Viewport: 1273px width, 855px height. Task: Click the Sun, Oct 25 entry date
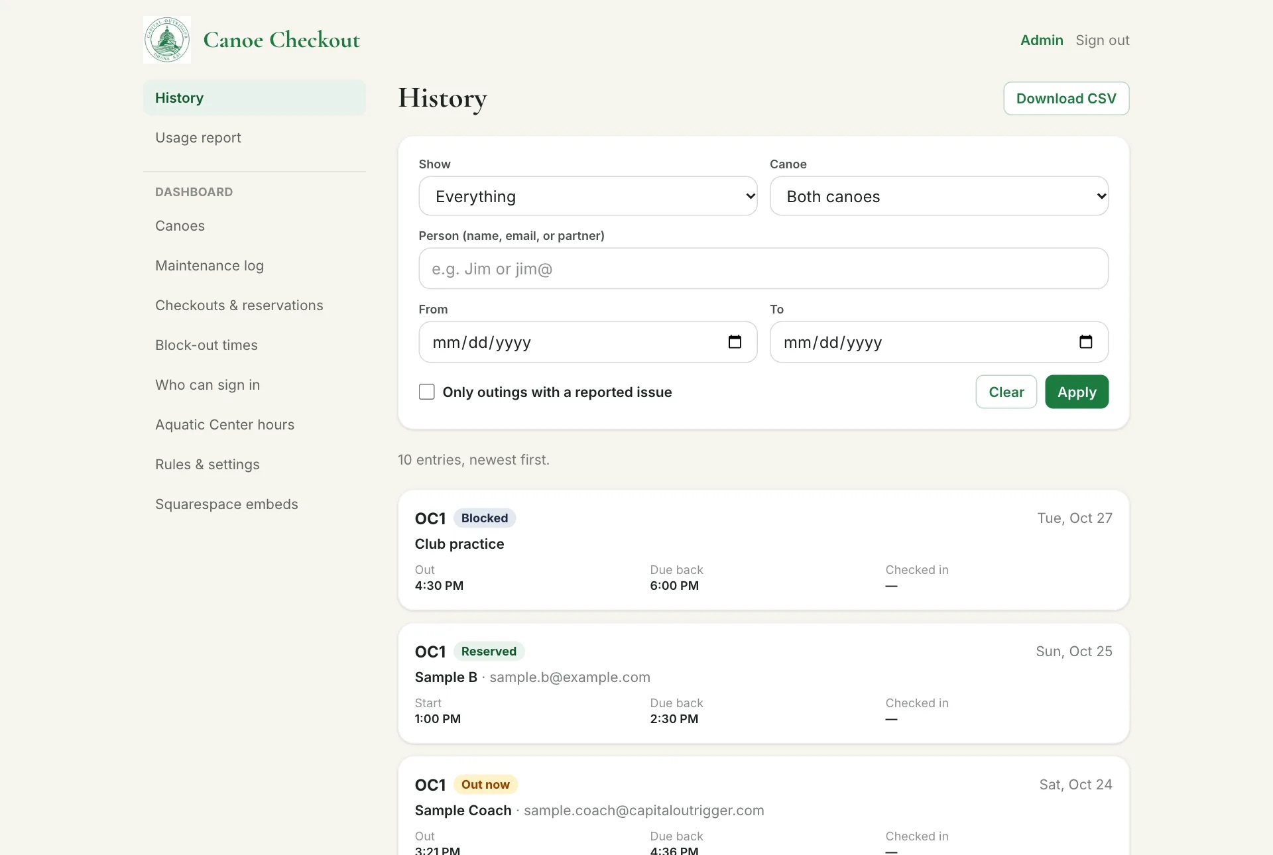click(1074, 652)
